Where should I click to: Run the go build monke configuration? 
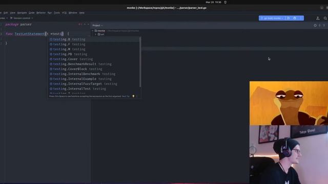pos(289,18)
